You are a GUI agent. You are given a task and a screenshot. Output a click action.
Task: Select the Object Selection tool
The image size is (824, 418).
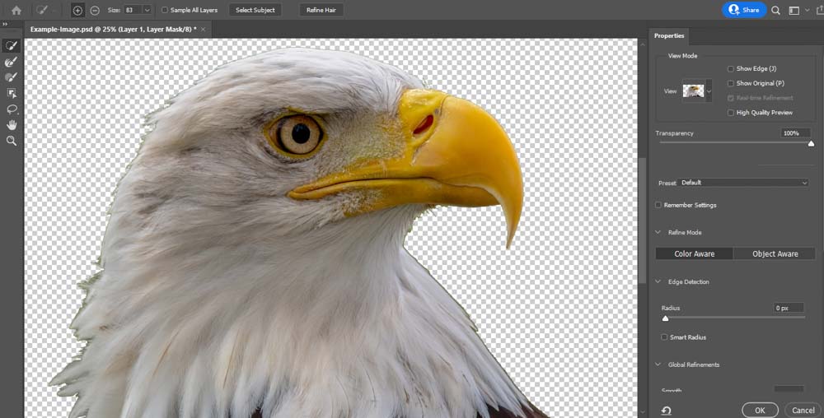pos(12,93)
